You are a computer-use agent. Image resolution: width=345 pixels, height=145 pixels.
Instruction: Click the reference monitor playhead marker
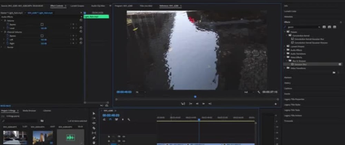(x=195, y=97)
